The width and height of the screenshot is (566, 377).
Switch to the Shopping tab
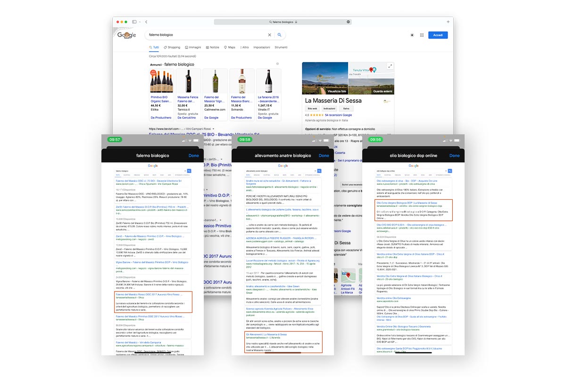pos(172,47)
